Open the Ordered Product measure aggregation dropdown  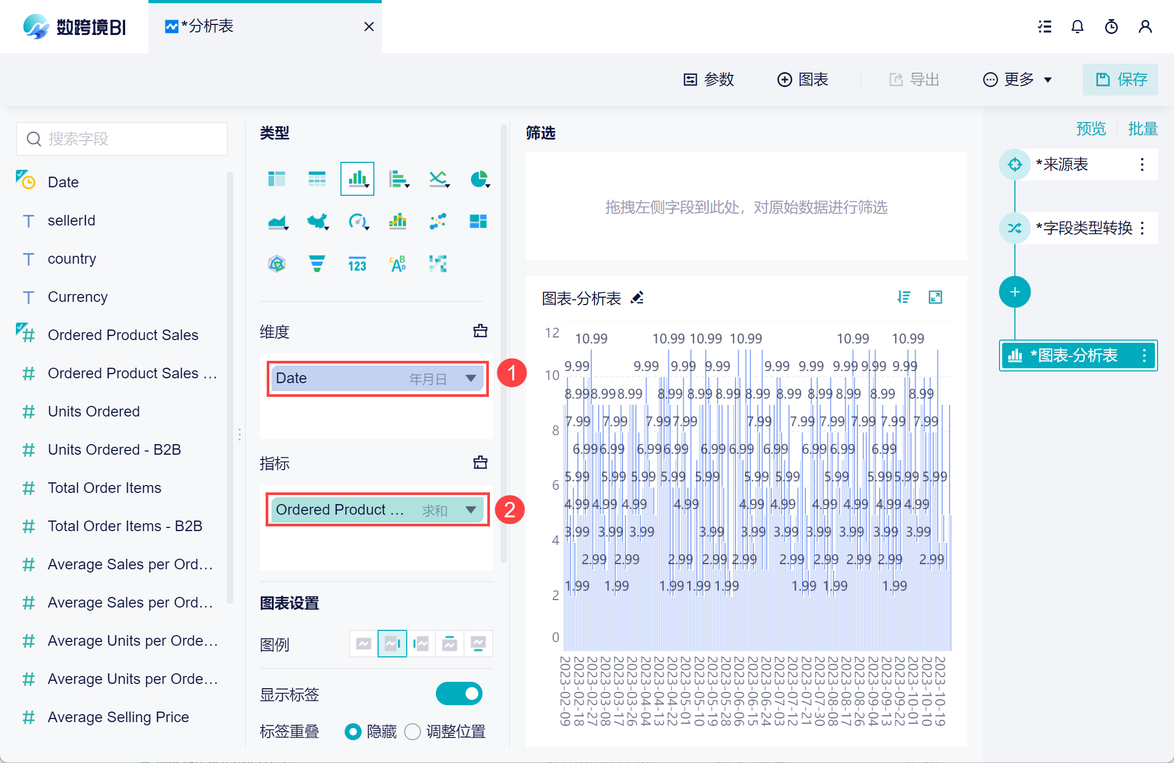pyautogui.click(x=470, y=510)
